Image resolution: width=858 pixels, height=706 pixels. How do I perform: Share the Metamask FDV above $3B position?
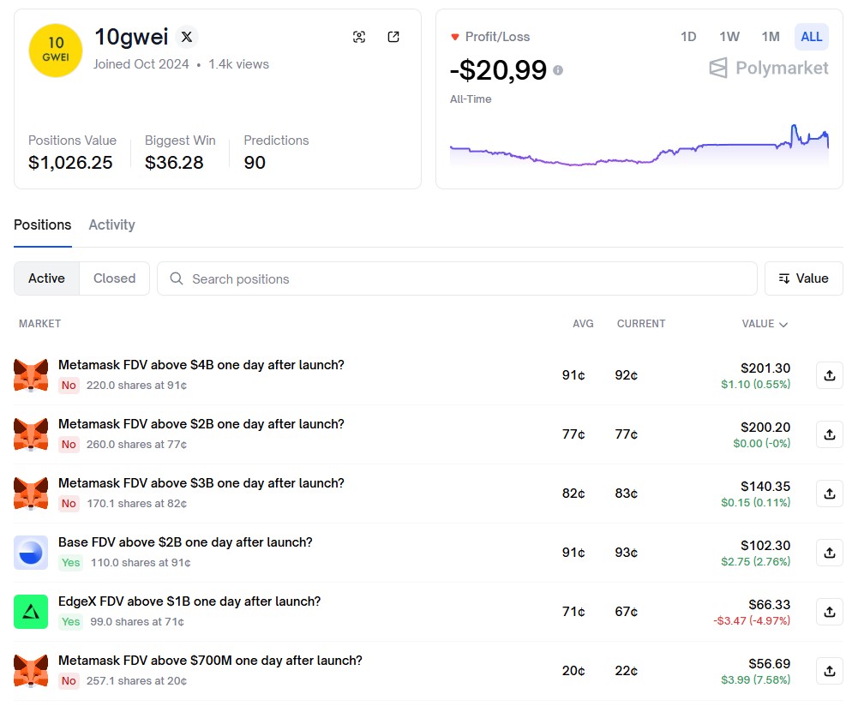click(x=830, y=494)
